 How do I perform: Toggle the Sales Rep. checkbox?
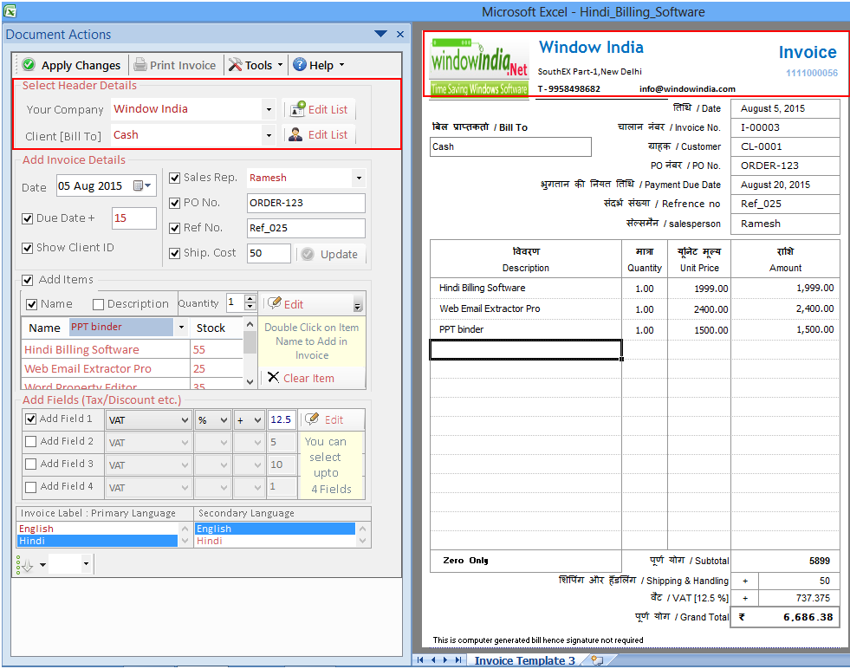point(174,178)
